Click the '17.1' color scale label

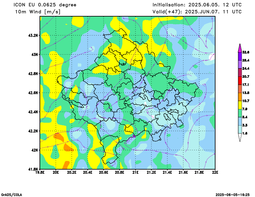pos(246,85)
